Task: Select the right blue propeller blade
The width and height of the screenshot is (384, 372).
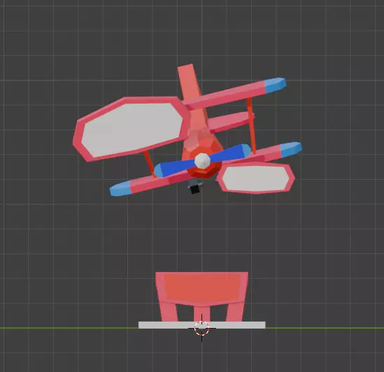Action: (x=230, y=152)
